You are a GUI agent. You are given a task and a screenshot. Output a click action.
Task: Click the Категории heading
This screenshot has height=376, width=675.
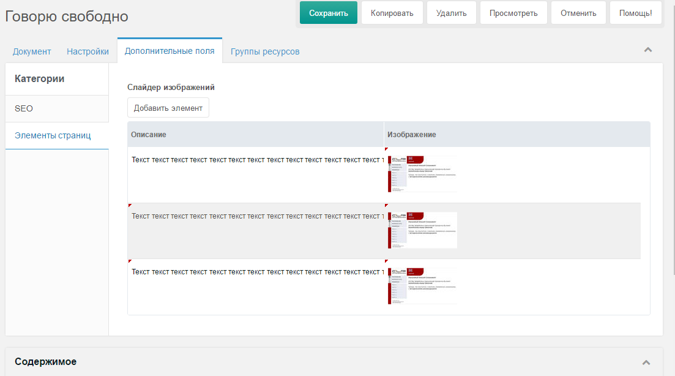coord(40,79)
